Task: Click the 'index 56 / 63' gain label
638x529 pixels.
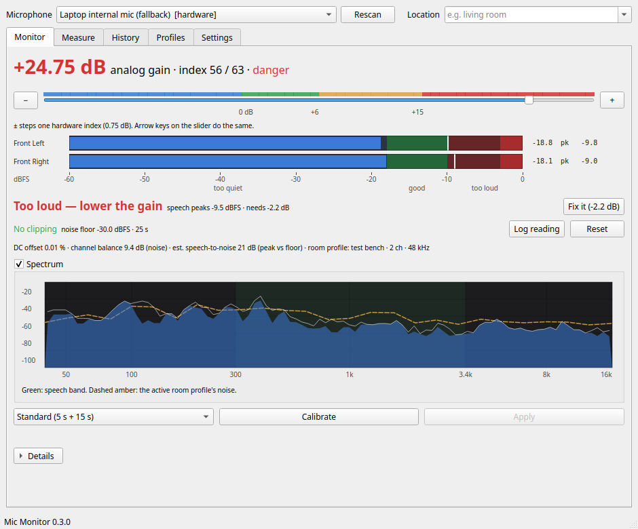Action: (211, 70)
